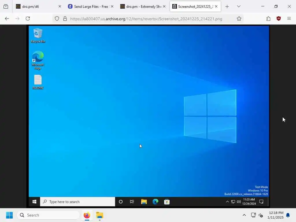The width and height of the screenshot is (296, 222).
Task: Close the dro.pm/d6 tab
Action: 60,6
